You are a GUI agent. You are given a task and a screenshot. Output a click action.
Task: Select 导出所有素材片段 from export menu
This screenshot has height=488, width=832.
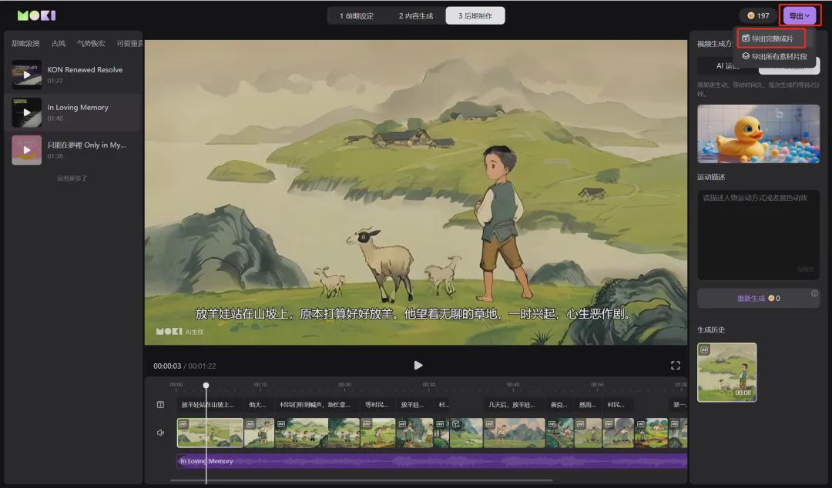point(773,54)
